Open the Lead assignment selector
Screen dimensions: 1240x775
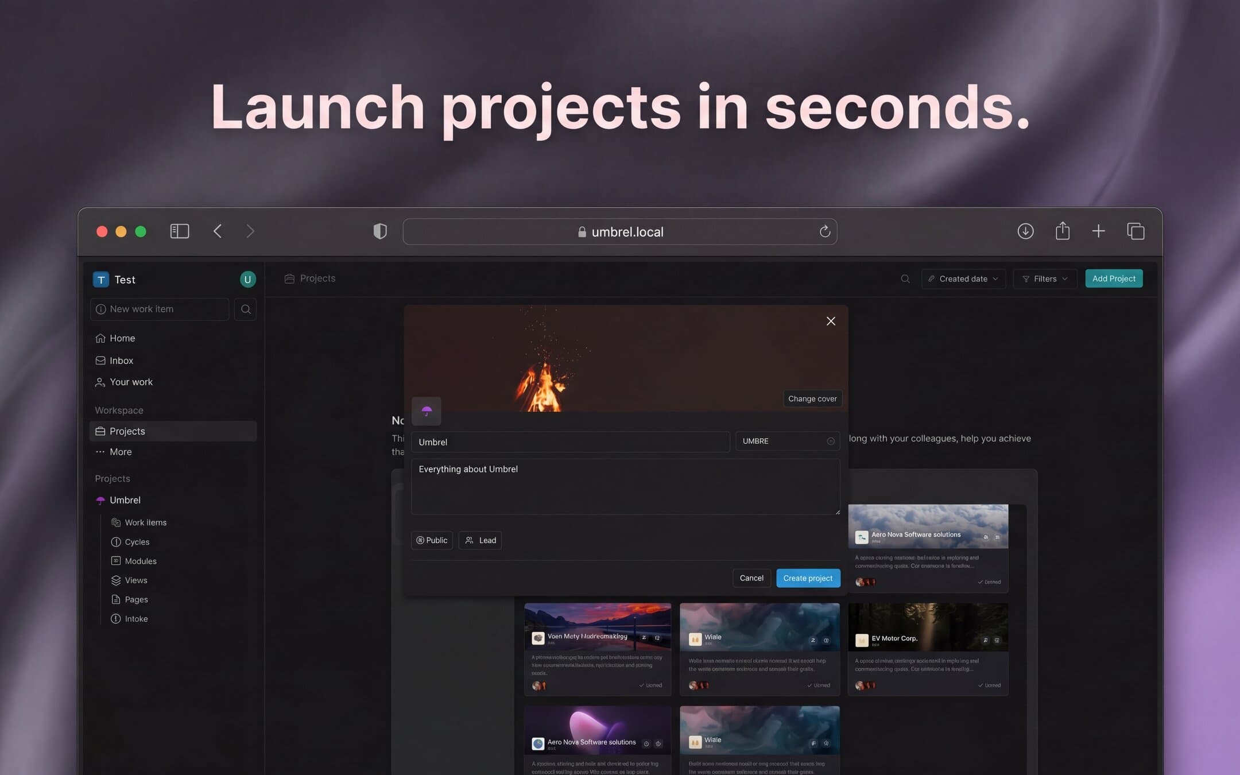pyautogui.click(x=480, y=540)
